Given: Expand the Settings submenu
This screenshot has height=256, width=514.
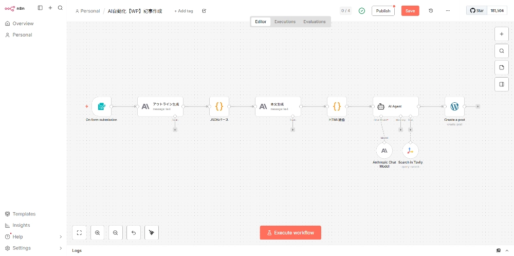Looking at the screenshot, I should click(61, 248).
